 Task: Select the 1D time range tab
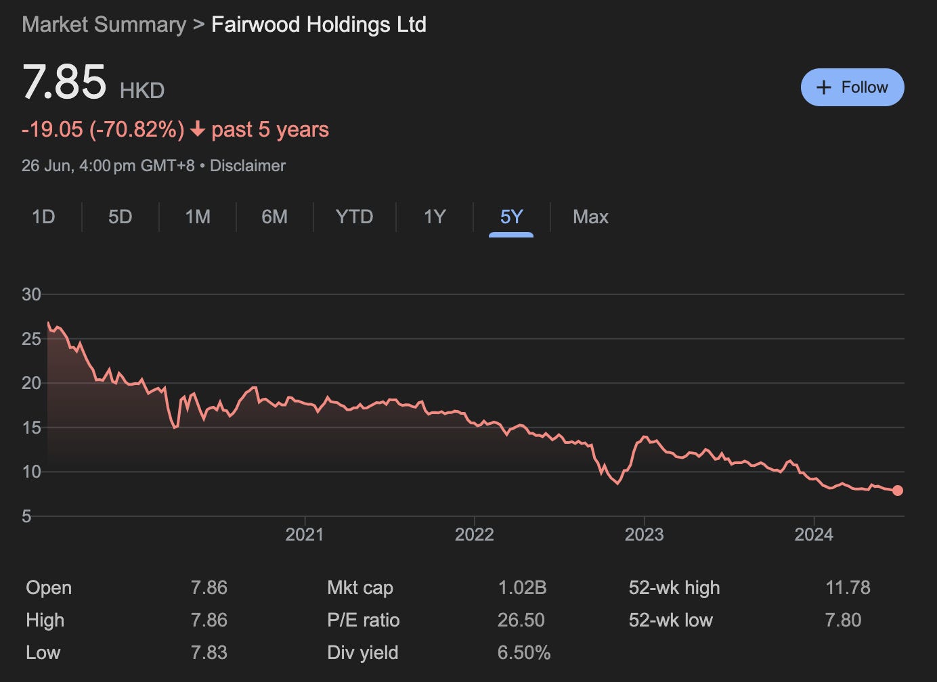coord(43,217)
